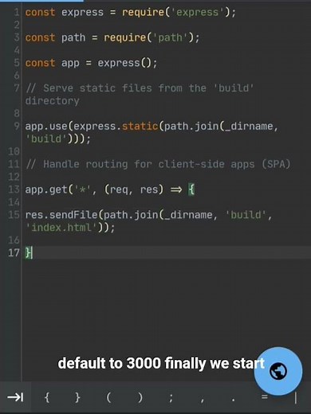Insert an opening curly brace symbol
Image resolution: width=311 pixels, height=414 pixels.
(47, 397)
